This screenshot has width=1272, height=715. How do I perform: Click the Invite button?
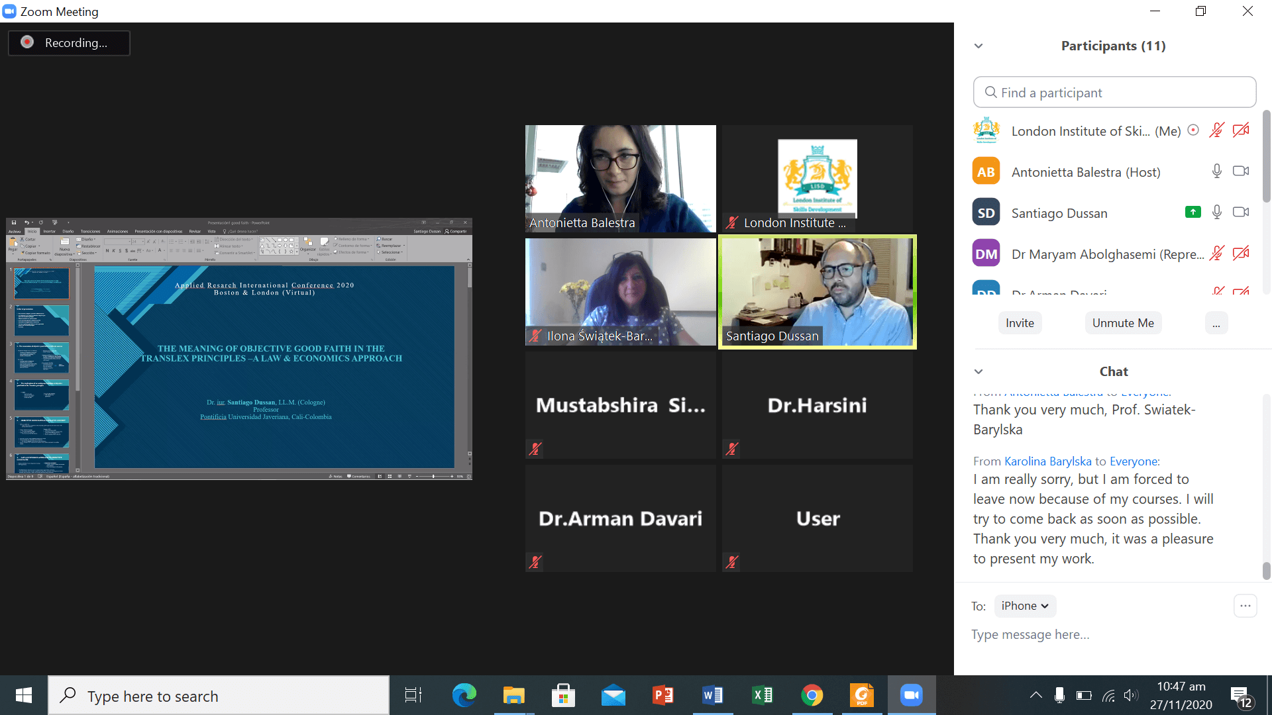(x=1020, y=323)
